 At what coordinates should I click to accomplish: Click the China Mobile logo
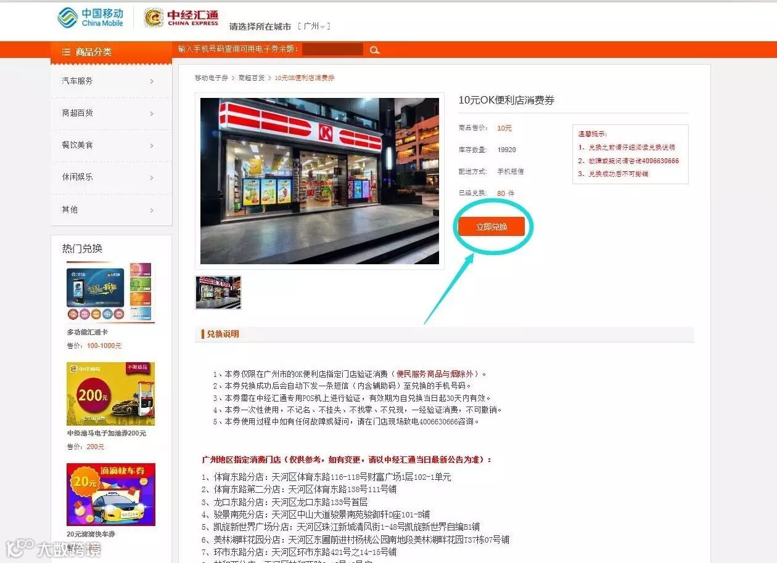click(x=91, y=17)
